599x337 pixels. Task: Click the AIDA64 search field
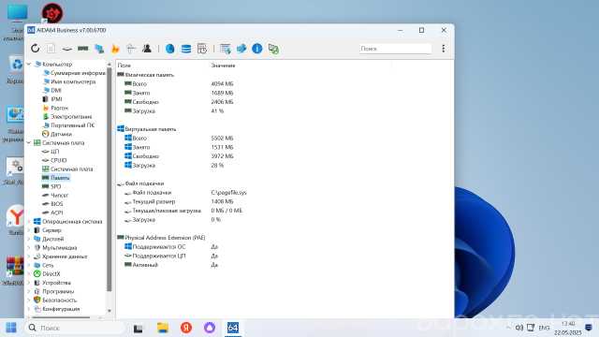point(395,49)
